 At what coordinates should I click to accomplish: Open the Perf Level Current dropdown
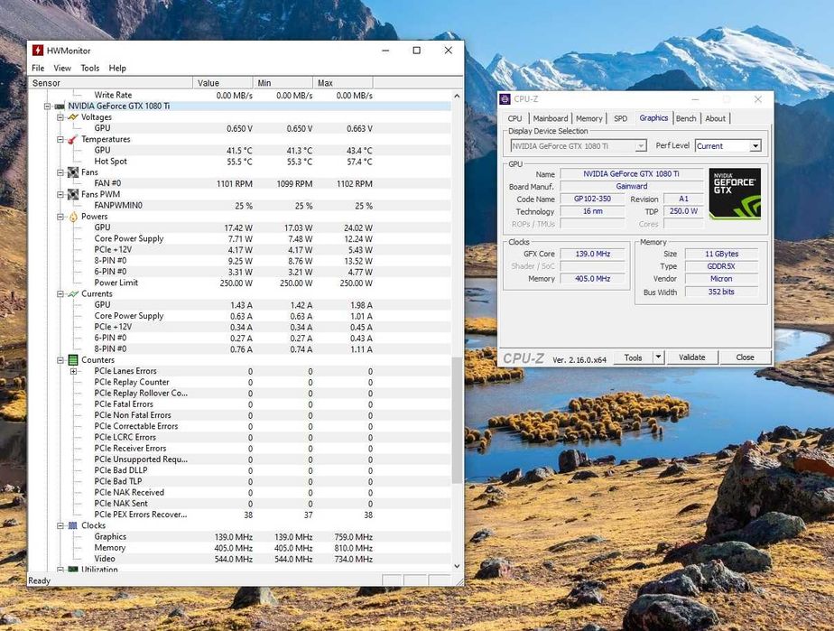point(755,145)
